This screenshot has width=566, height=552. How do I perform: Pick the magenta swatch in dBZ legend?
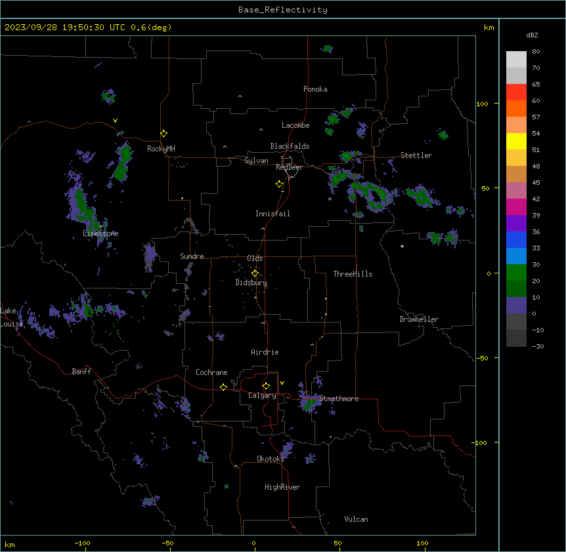[516, 207]
